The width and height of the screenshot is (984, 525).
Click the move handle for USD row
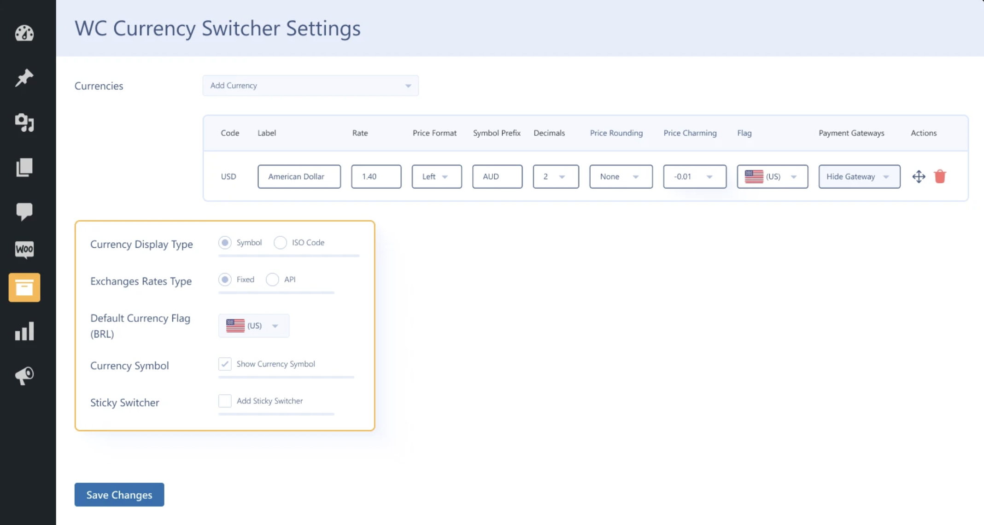[919, 177]
